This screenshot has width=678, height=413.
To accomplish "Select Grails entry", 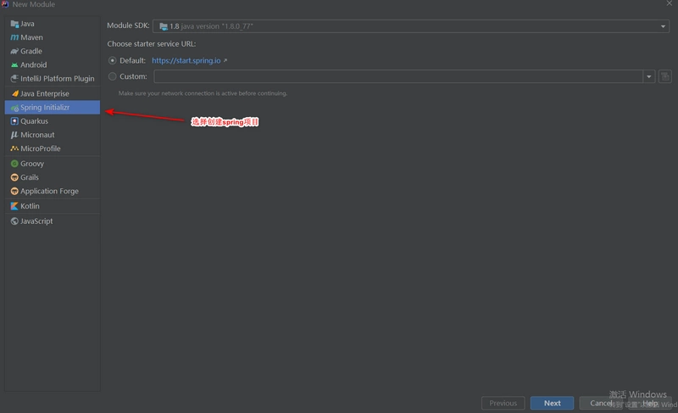I will tap(53, 177).
